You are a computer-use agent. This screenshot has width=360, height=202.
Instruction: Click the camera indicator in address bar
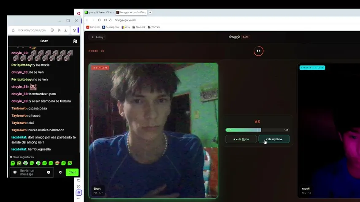click(106, 20)
